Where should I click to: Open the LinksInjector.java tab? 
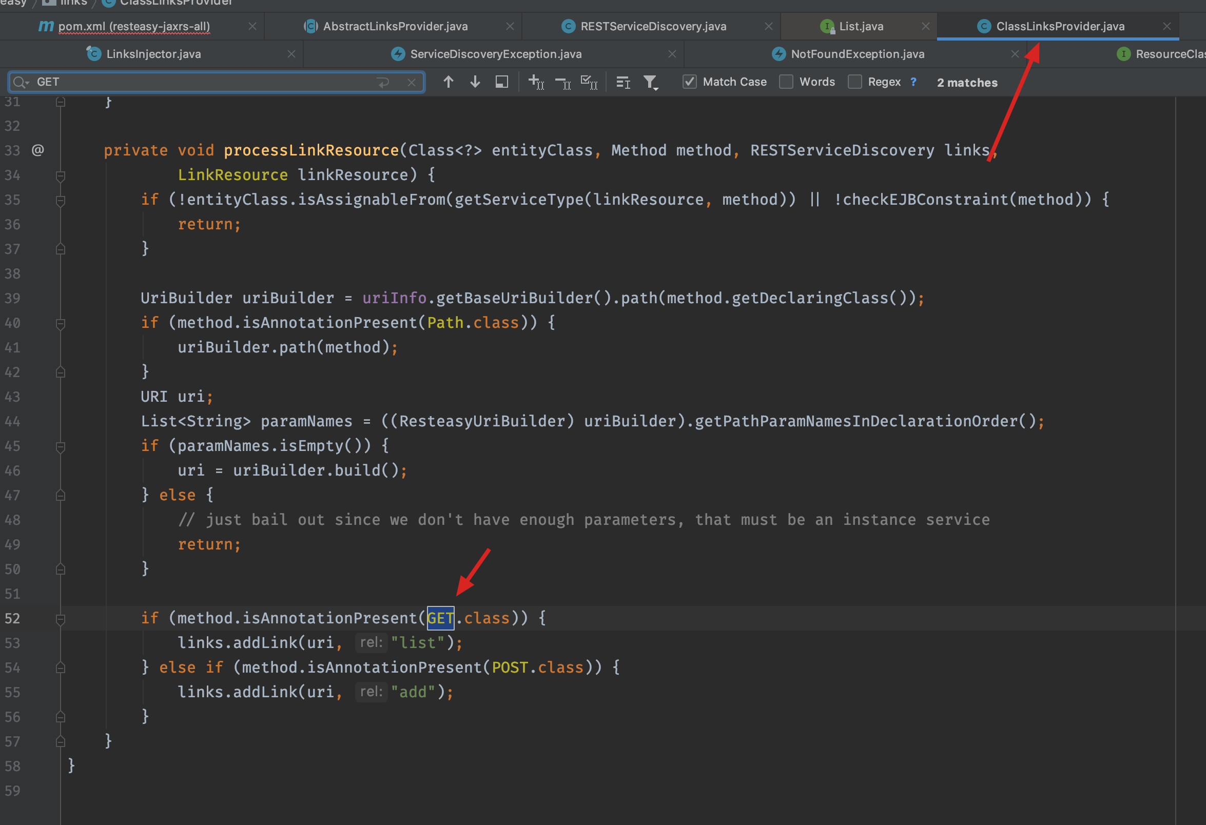(x=153, y=54)
